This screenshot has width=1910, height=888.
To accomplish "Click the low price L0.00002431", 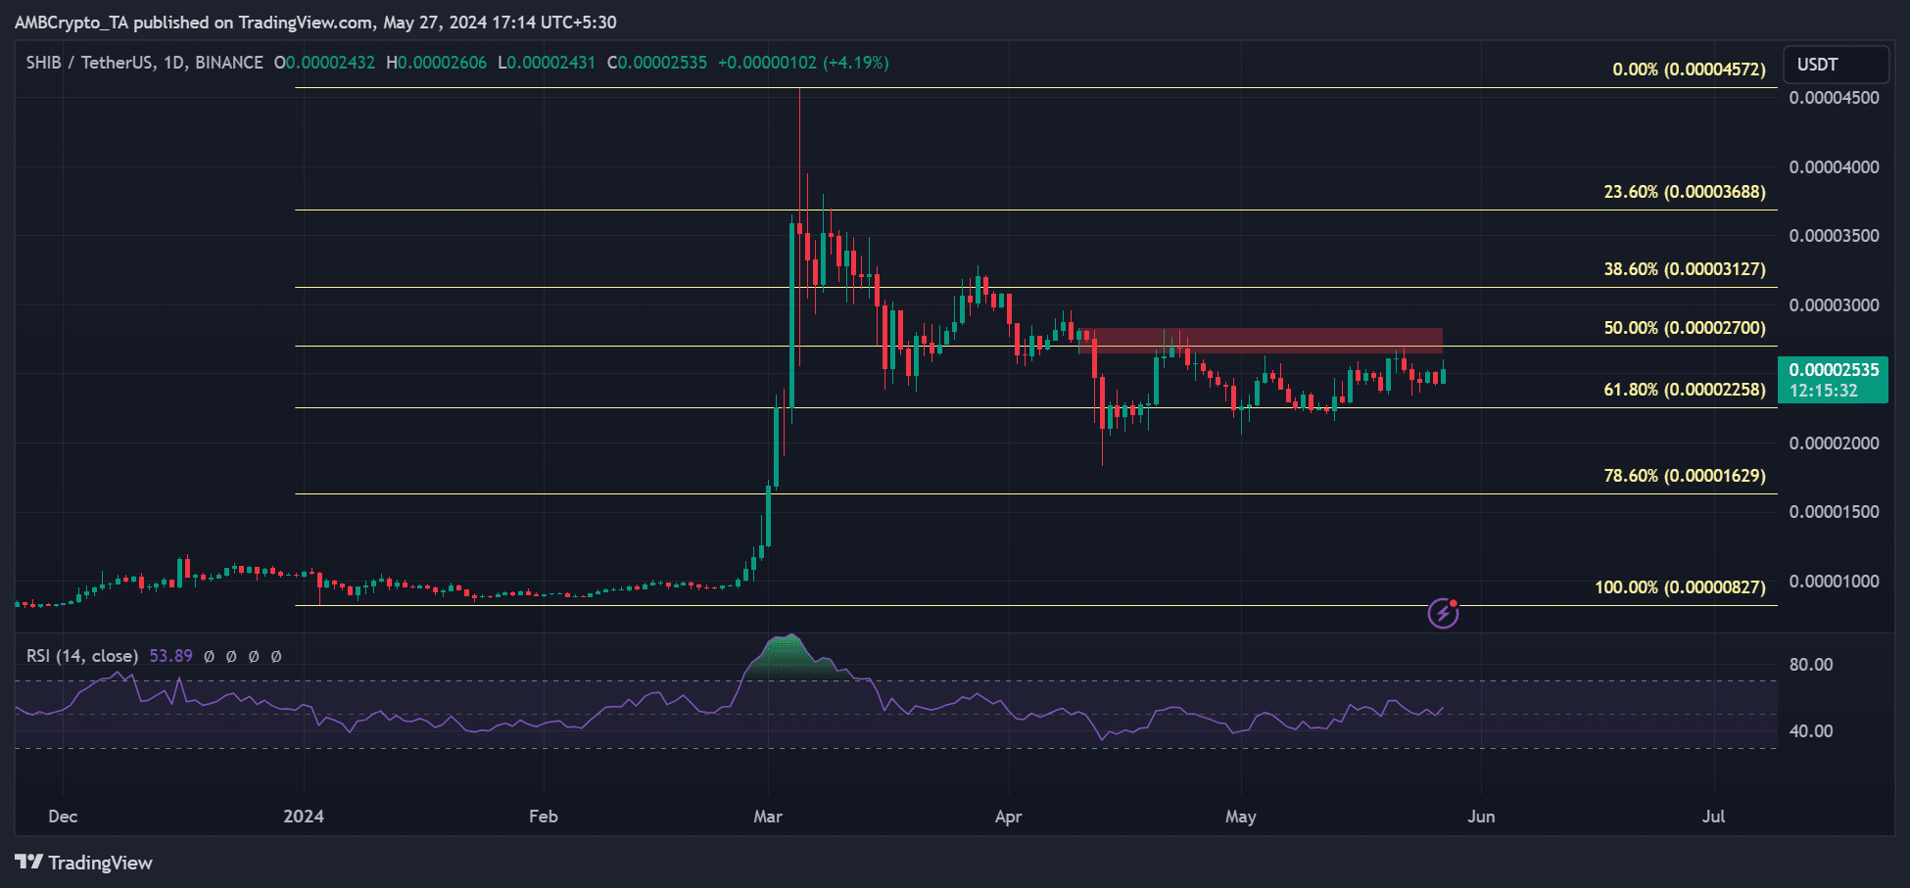I will 547,63.
